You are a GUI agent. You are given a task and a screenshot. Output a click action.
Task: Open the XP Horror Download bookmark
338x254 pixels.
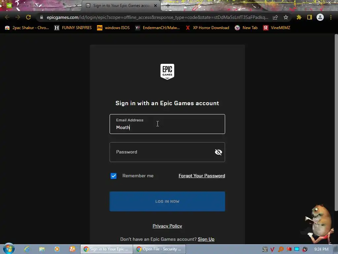tap(207, 28)
